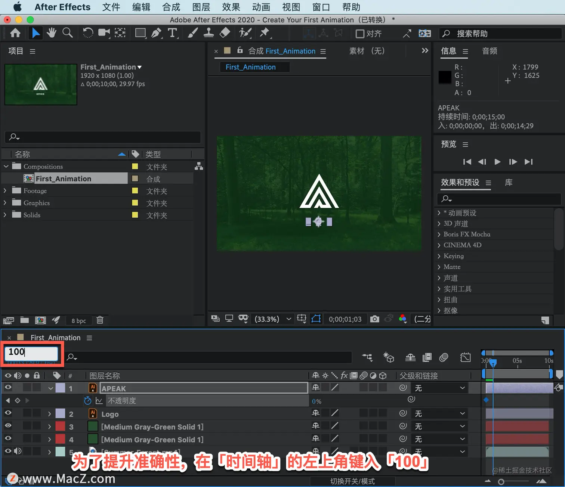565x487 pixels.
Task: Expand the Keying effects category
Action: pyautogui.click(x=439, y=256)
